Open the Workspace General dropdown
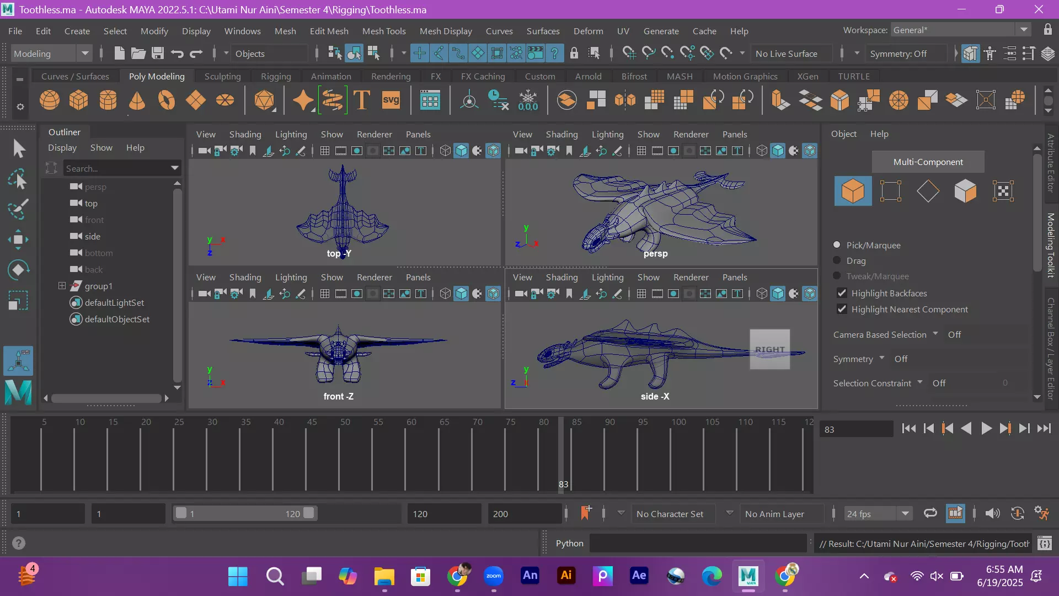Image resolution: width=1059 pixels, height=596 pixels. pyautogui.click(x=960, y=30)
